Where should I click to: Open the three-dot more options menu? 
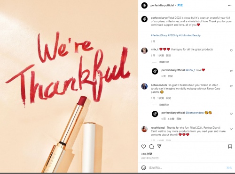pos(230,6)
